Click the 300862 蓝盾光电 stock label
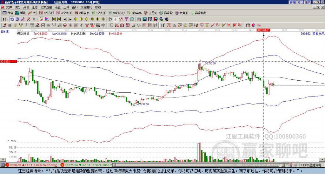 tap(312, 33)
